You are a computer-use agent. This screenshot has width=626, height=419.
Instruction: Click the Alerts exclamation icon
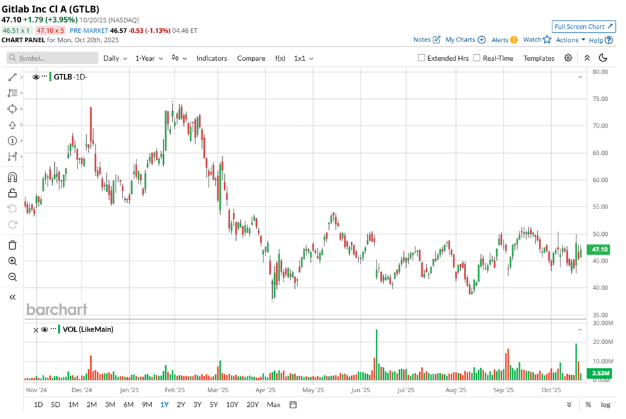514,40
